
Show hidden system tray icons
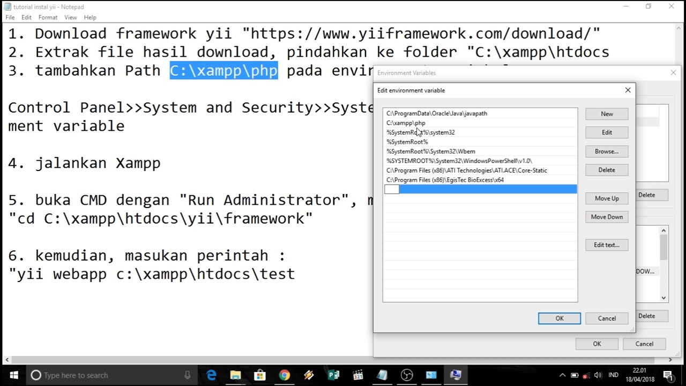tap(562, 375)
